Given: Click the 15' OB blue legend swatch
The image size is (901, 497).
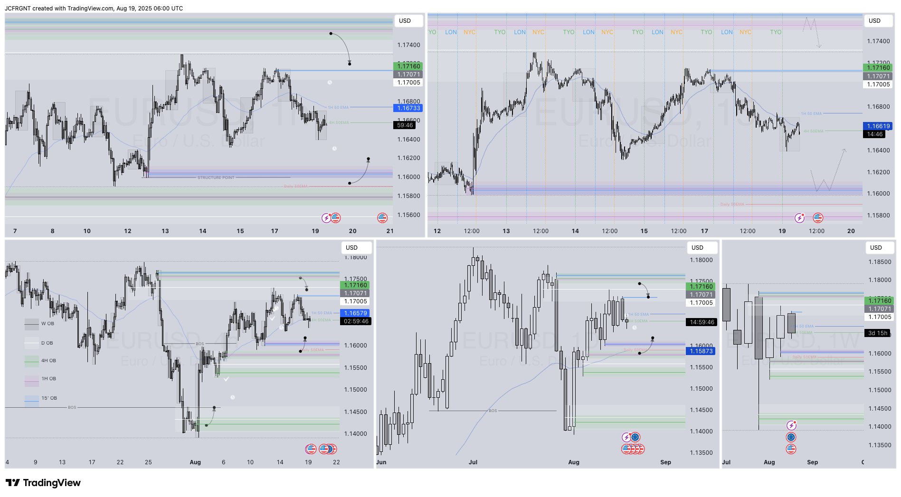Looking at the screenshot, I should pos(32,401).
